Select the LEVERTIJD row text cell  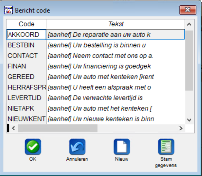[x=116, y=98]
